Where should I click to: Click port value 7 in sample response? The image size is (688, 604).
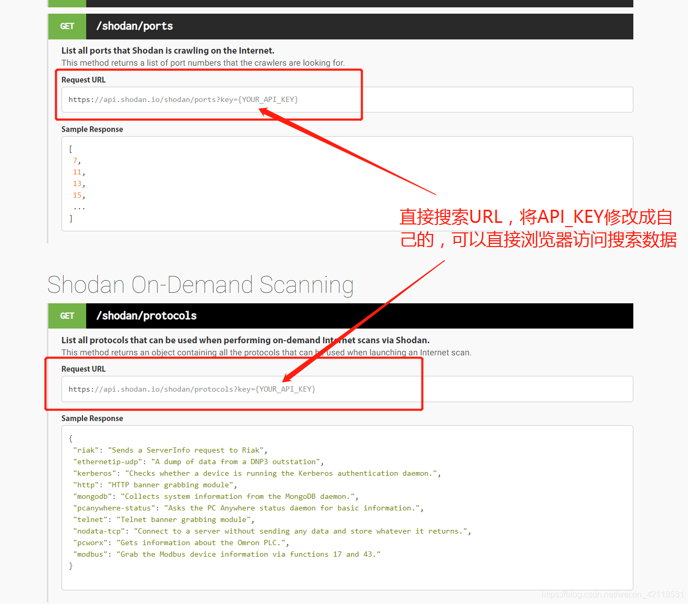click(x=76, y=161)
